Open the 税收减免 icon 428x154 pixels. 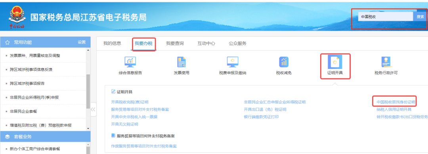pyautogui.click(x=284, y=62)
